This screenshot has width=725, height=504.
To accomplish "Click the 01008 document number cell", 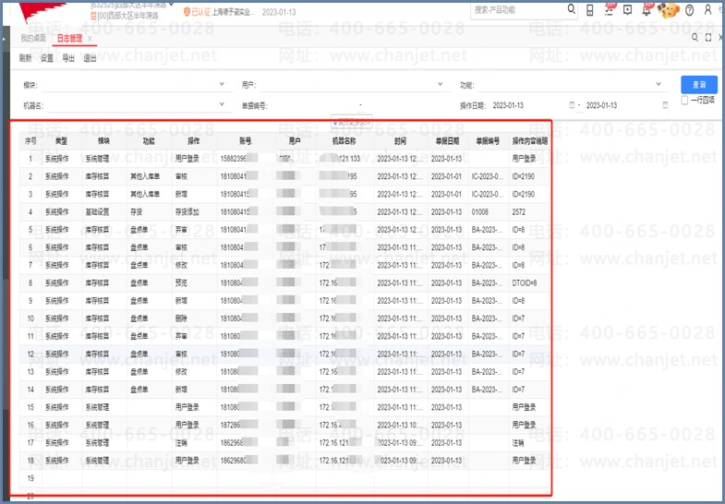I will (480, 211).
